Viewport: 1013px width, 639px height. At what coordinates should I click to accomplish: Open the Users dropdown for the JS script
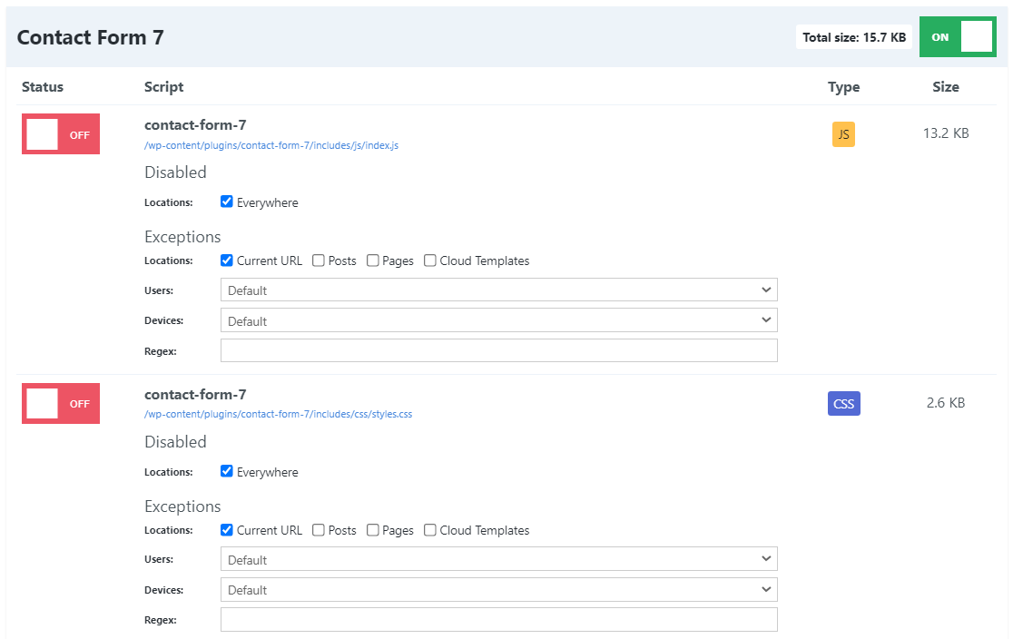[x=498, y=289]
